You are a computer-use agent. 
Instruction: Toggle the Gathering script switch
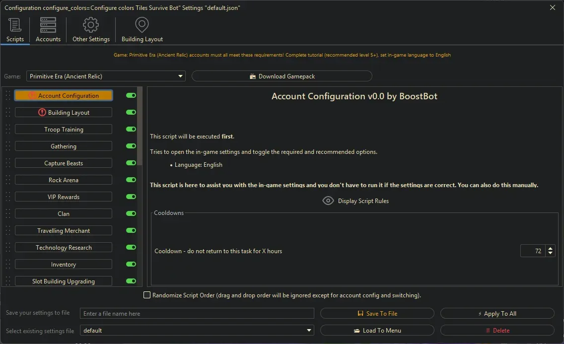pos(131,146)
